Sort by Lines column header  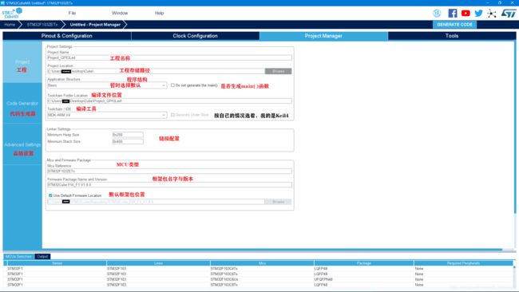pyautogui.click(x=158, y=263)
